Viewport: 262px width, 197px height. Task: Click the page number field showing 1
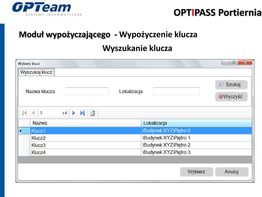point(50,113)
